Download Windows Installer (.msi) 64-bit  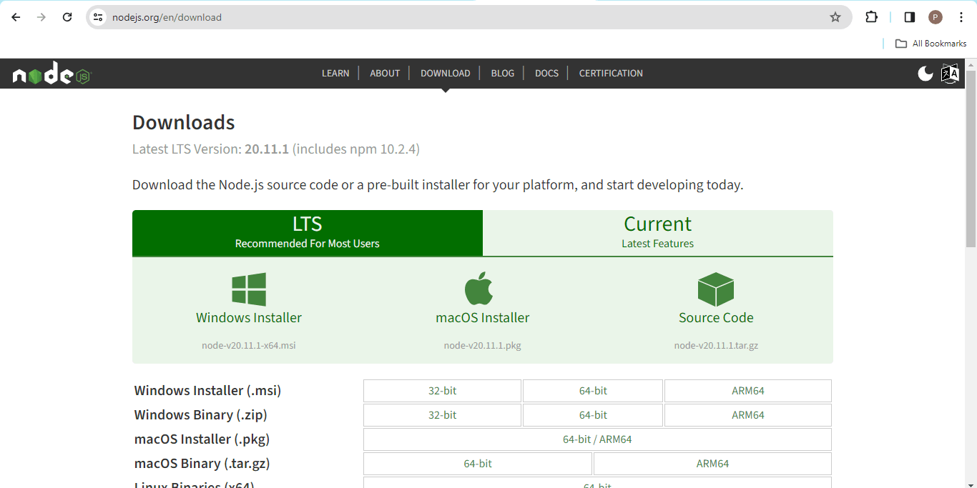pos(593,391)
